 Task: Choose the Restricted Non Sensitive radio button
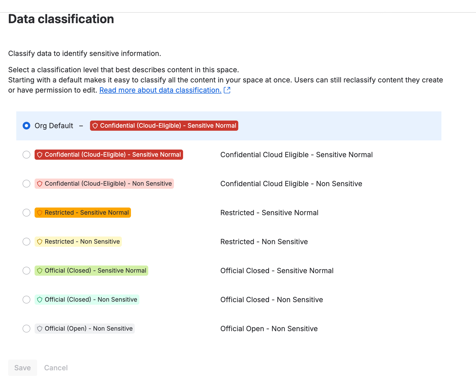[26, 242]
